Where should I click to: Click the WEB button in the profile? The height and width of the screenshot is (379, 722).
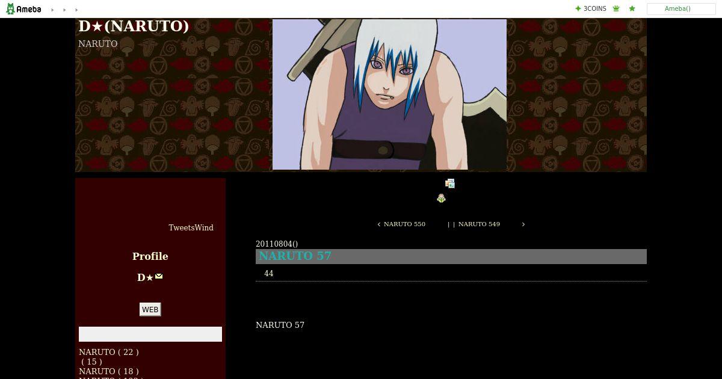150,309
